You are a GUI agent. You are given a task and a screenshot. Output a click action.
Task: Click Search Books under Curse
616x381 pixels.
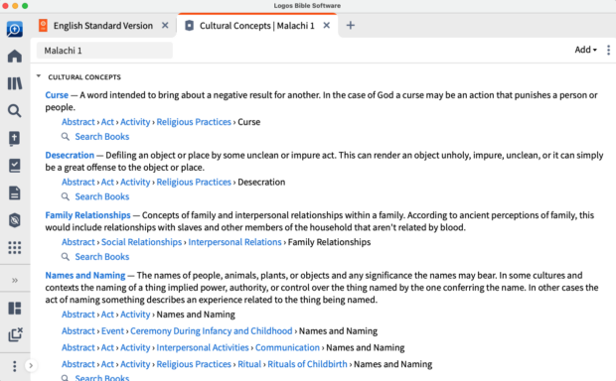[102, 137]
